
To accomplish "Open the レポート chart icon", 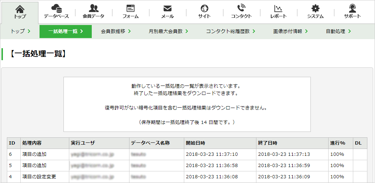I will 279,9.
